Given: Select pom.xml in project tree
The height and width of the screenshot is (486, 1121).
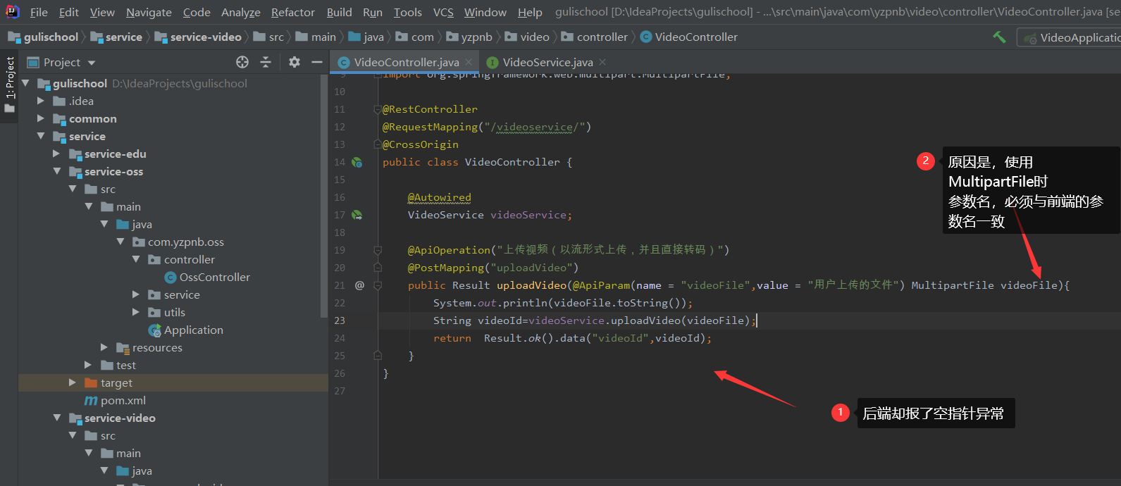Looking at the screenshot, I should tap(116, 400).
